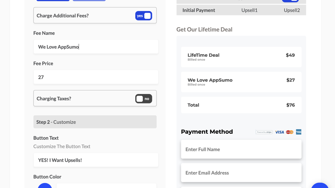The image size is (335, 188).
Task: Toggle the blue switch above the Upsell2 tab
Action: pyautogui.click(x=290, y=1)
